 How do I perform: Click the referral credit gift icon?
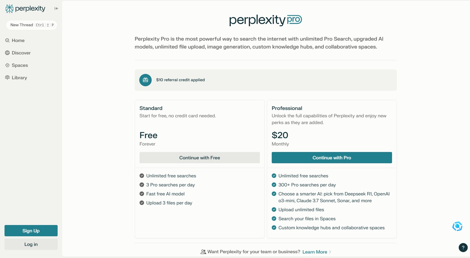tap(145, 80)
